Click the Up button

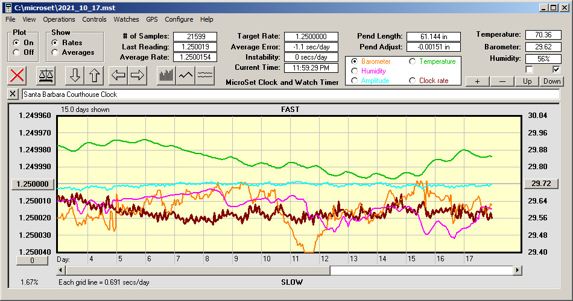(x=527, y=81)
